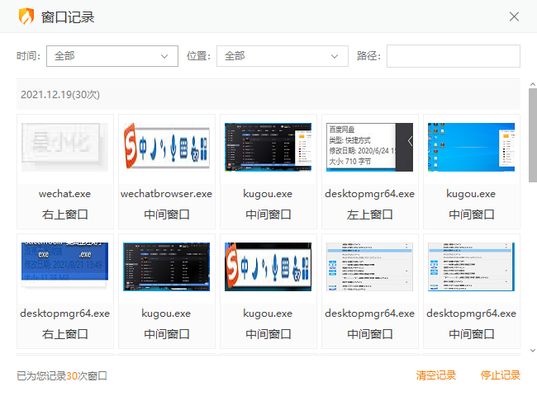537x396 pixels.
Task: Click the orange flame shield logo icon
Action: [26, 16]
